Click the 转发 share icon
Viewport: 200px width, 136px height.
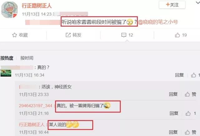tap(68, 35)
